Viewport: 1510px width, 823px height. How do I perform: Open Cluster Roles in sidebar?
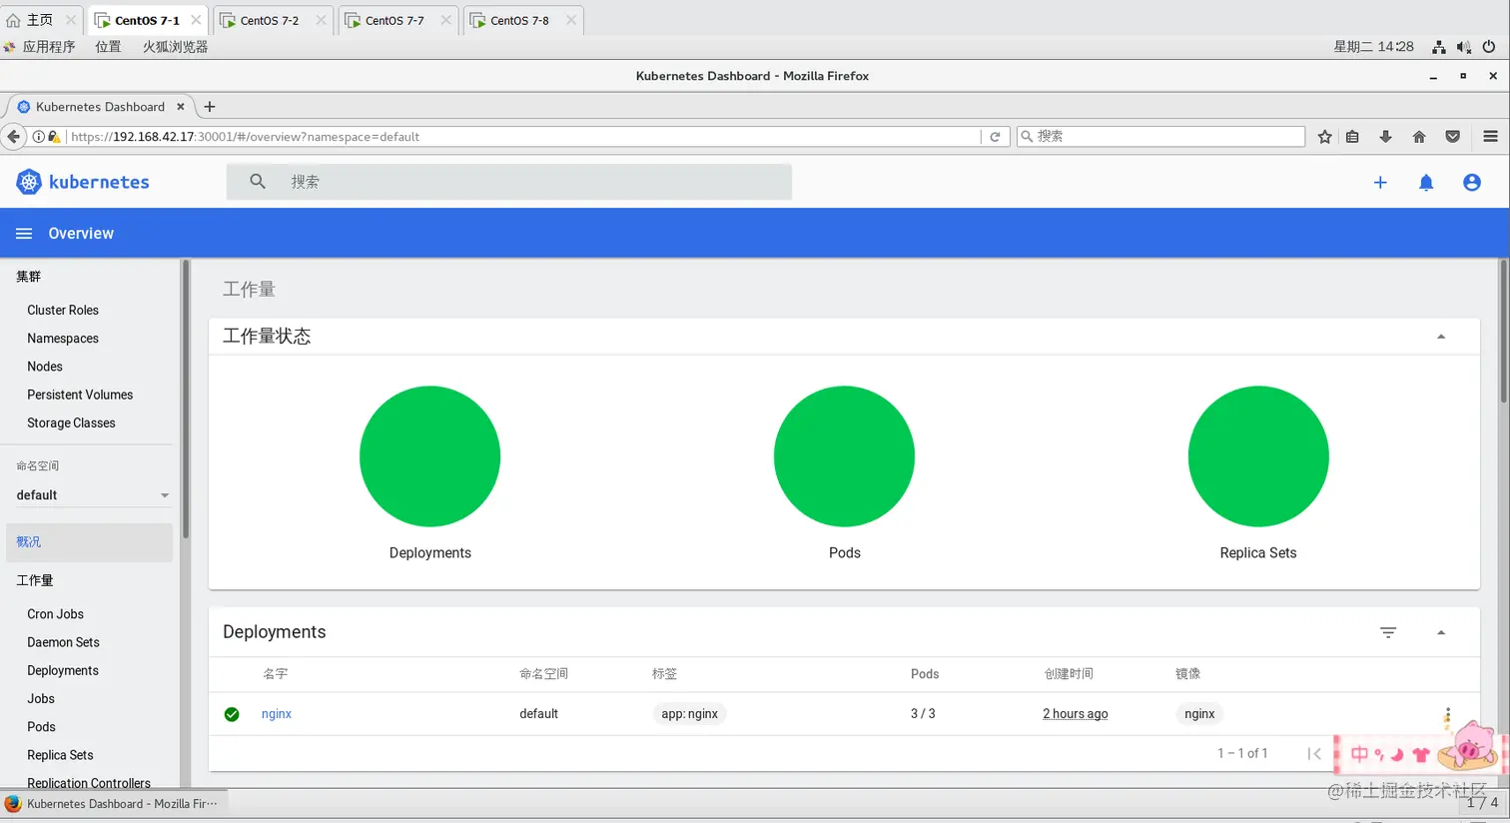tap(63, 311)
